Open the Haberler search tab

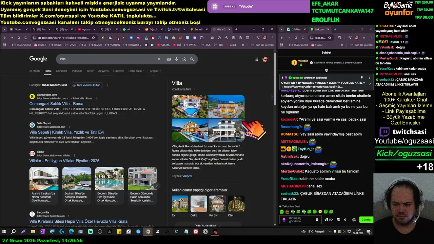click(x=118, y=71)
